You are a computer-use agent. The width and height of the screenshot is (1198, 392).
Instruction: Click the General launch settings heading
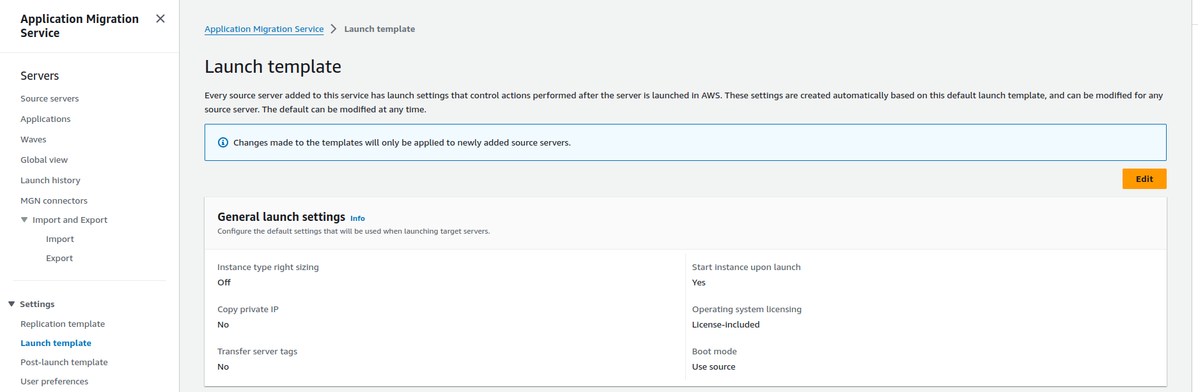[281, 217]
